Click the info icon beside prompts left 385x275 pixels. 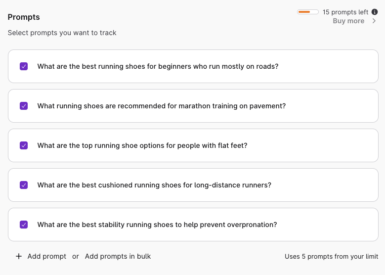pos(375,12)
